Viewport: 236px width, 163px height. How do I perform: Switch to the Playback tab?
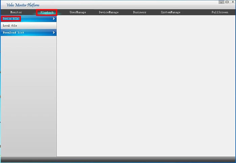point(47,12)
